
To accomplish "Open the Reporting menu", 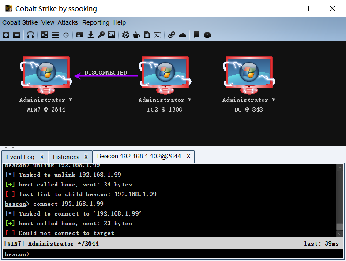I will 95,23.
